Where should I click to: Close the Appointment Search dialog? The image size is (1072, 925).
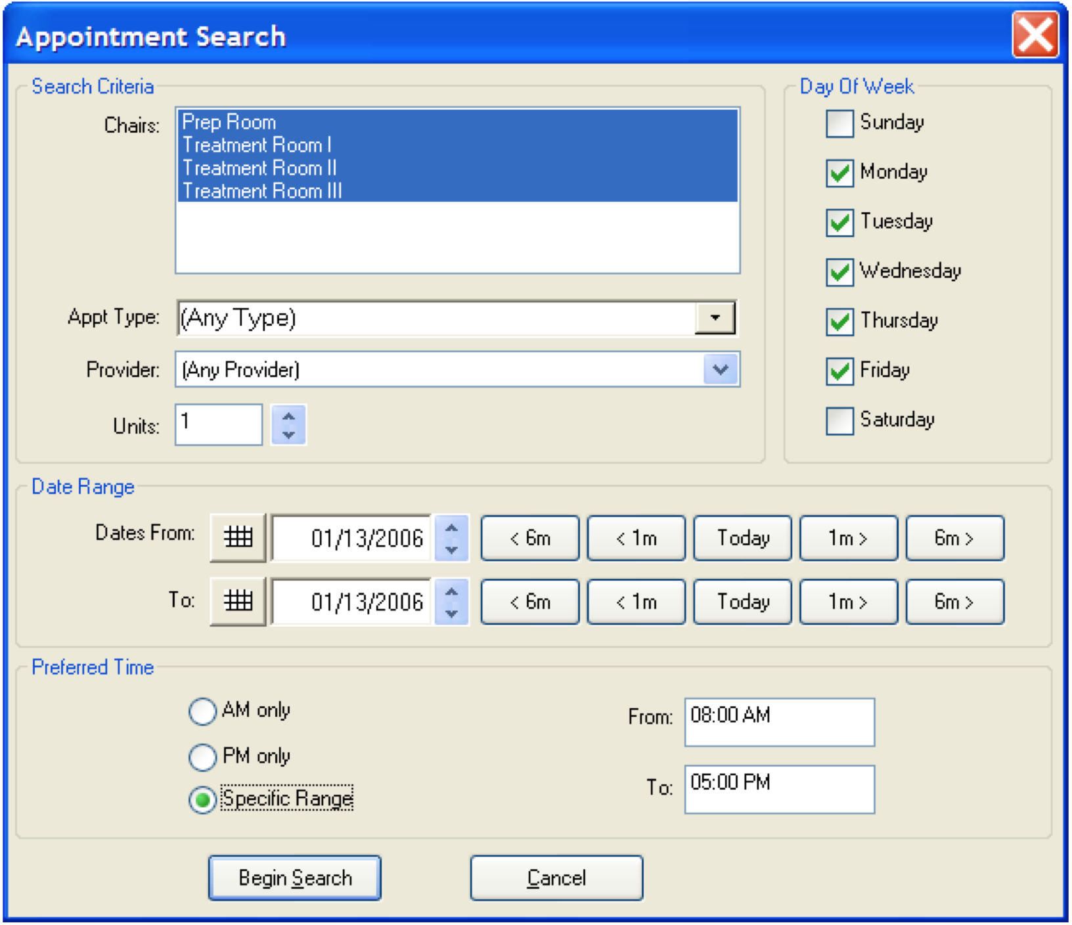point(1035,35)
